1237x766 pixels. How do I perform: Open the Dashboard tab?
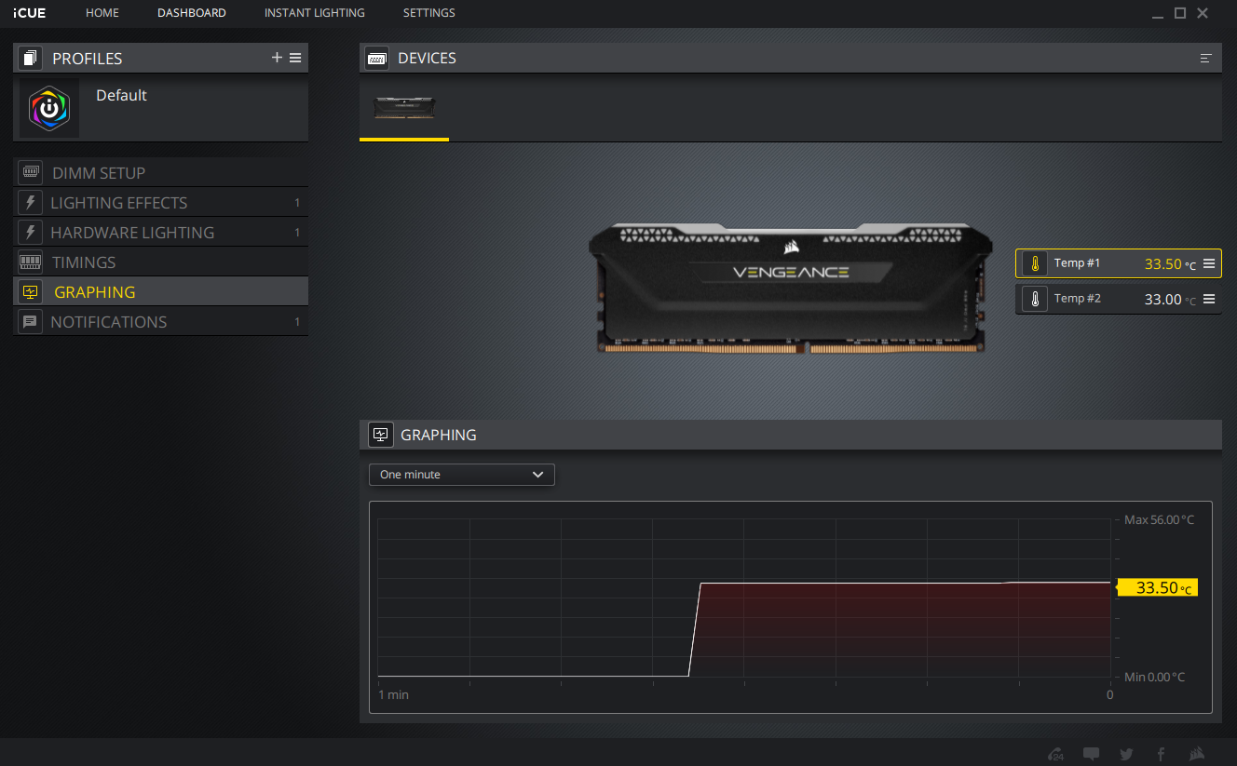pyautogui.click(x=191, y=13)
